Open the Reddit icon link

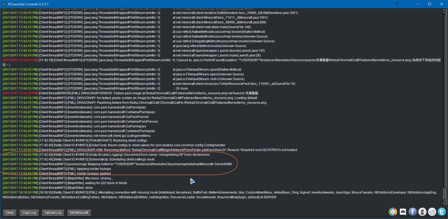(432, 212)
